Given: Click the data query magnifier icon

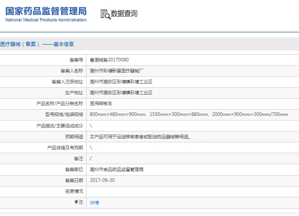Looking at the screenshot, I should (x=105, y=14).
